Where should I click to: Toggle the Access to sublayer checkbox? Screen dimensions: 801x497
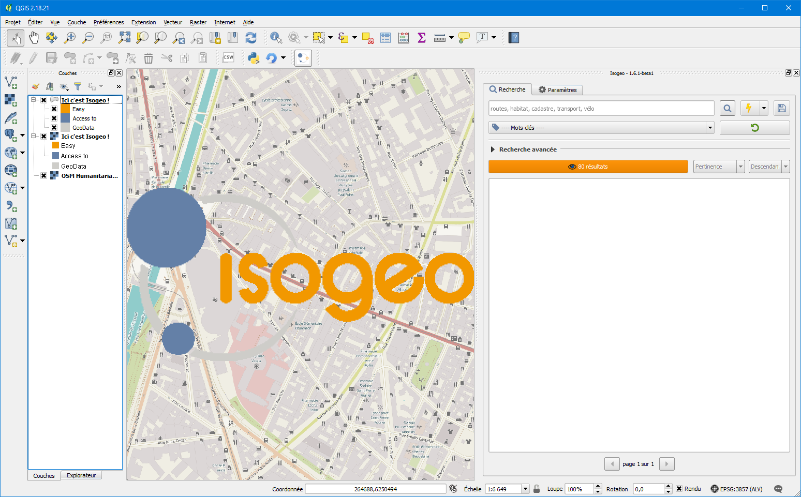(54, 118)
